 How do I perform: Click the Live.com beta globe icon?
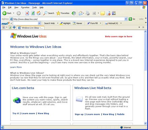(17, 100)
